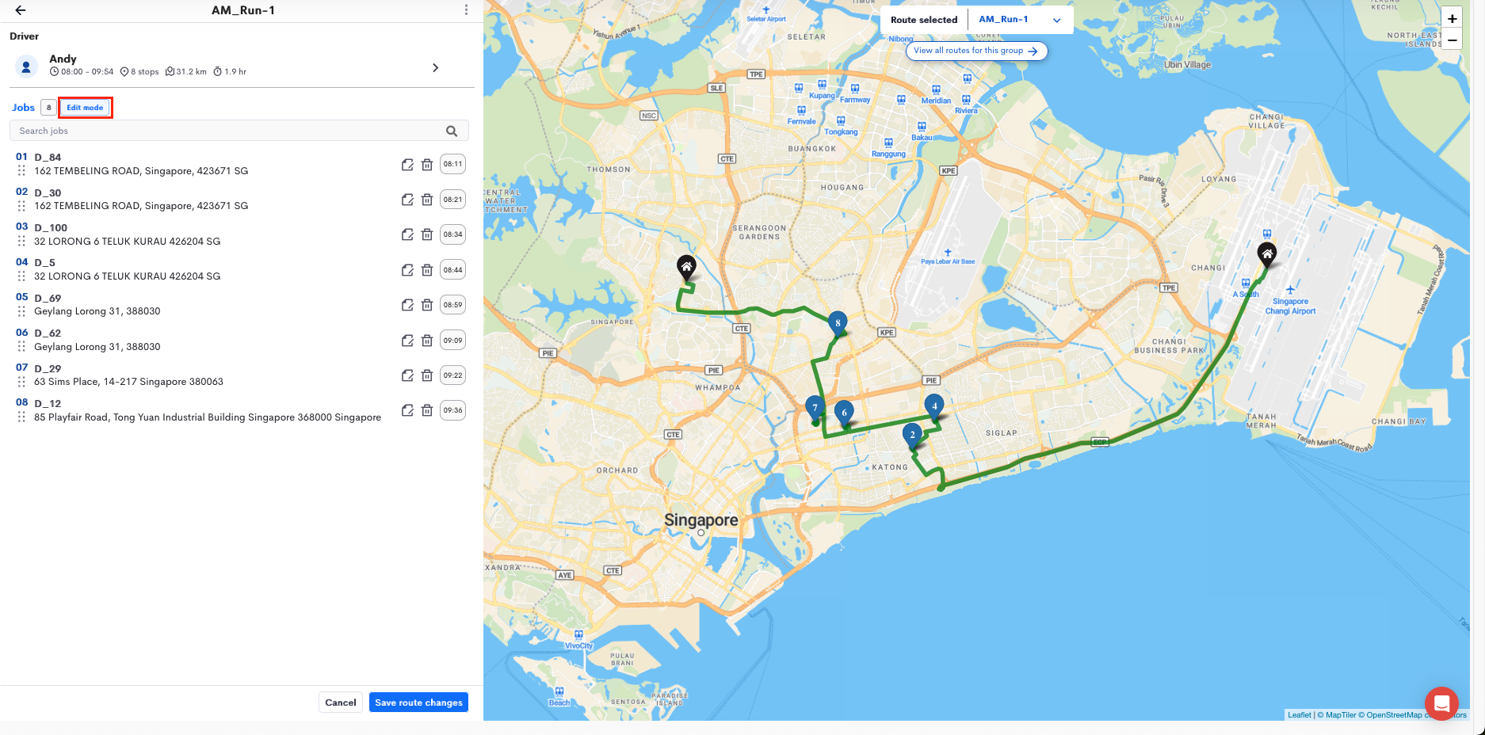Click the drag handle of job D_12
Viewport: 1485px width, 735px height.
click(21, 417)
